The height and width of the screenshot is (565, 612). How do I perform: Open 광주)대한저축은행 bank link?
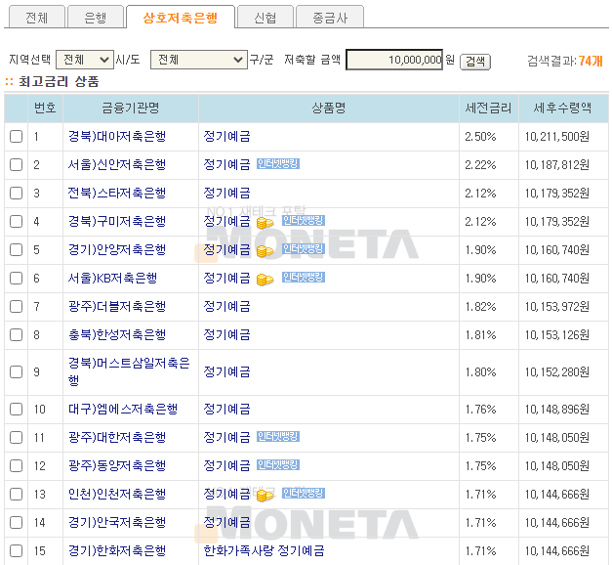117,438
